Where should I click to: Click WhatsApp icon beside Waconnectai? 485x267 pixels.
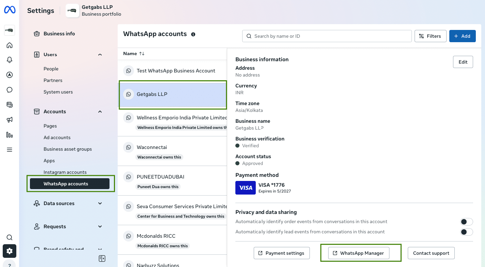coord(129,147)
